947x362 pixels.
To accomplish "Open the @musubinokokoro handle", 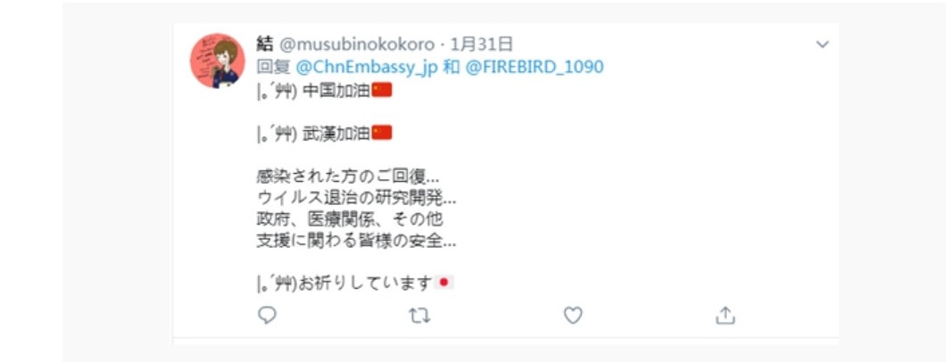I will point(356,45).
